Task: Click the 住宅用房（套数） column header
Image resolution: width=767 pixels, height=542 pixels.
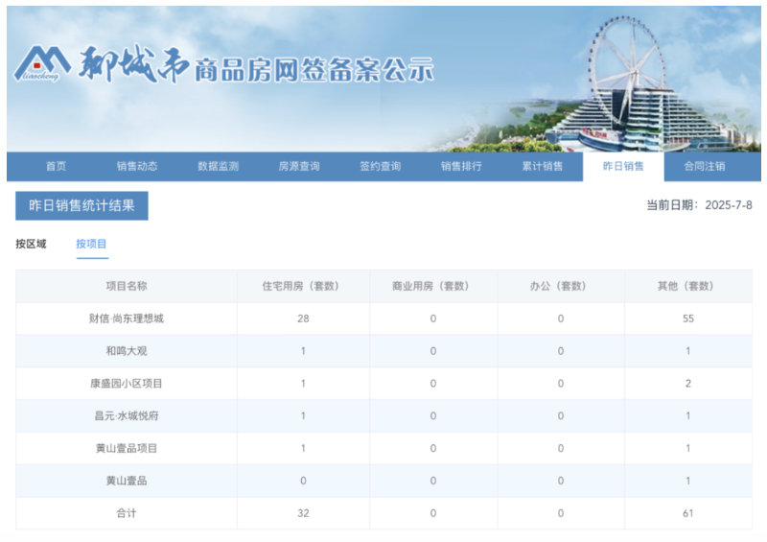Action: tap(303, 286)
